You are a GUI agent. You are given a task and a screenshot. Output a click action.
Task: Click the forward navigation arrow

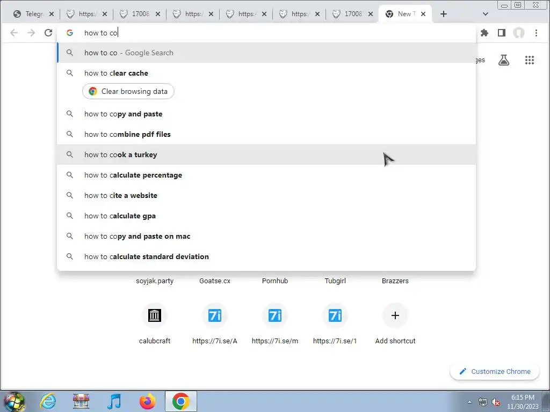pos(31,33)
